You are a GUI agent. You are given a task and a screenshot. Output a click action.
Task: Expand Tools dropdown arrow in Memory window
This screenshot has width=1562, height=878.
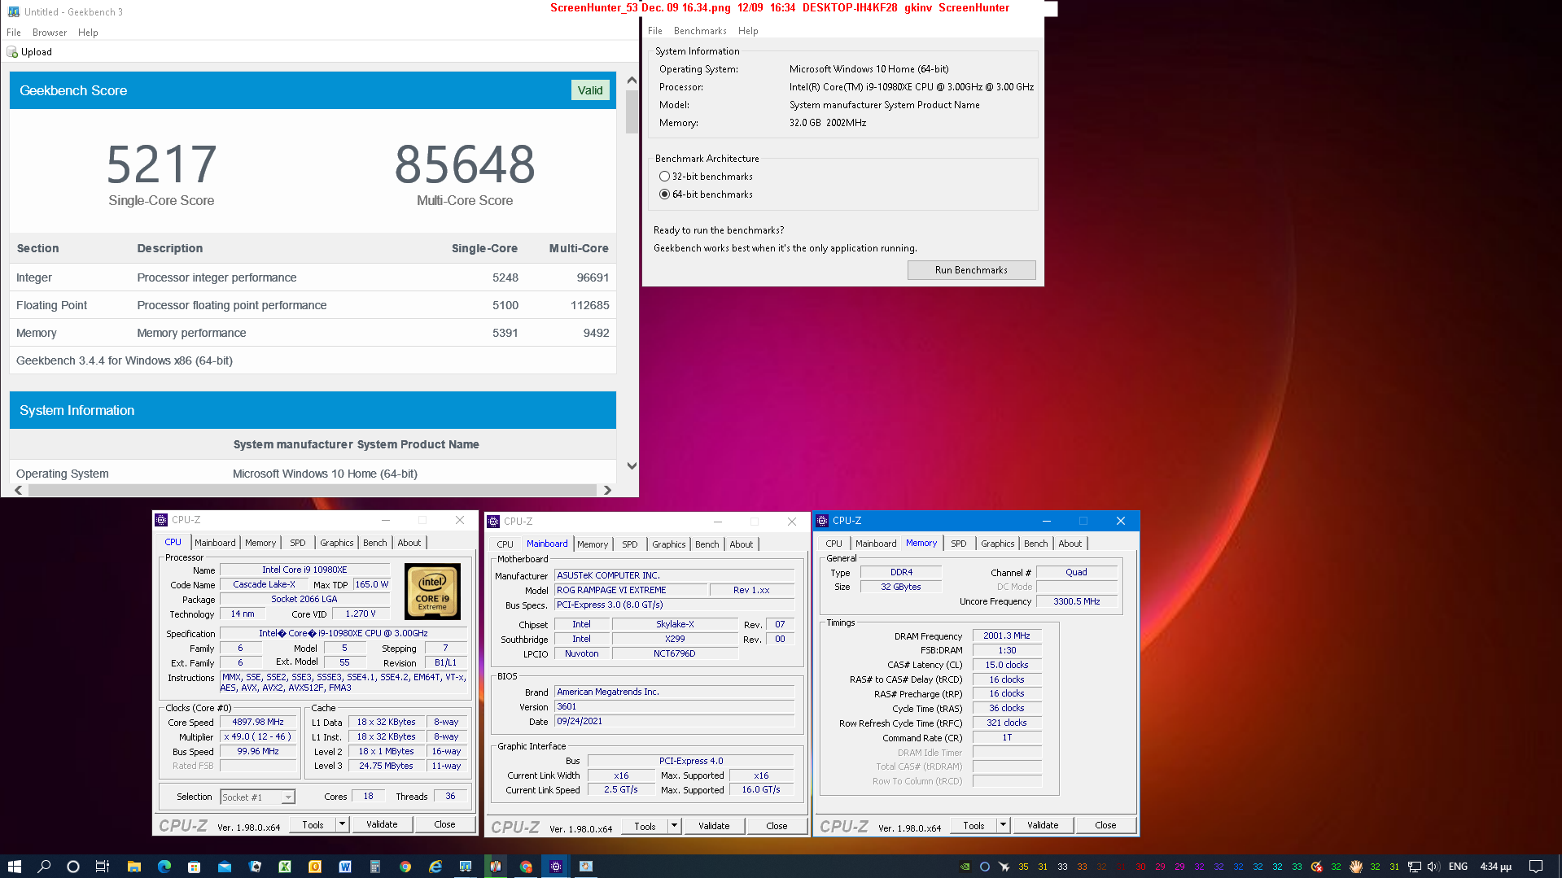[x=1004, y=825]
